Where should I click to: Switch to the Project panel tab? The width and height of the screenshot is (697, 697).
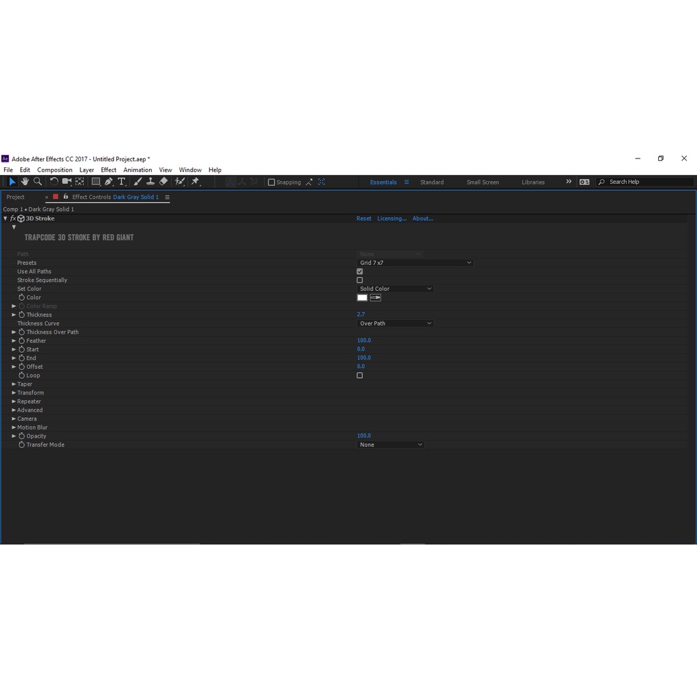pos(16,197)
